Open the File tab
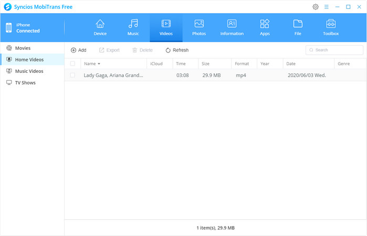The width and height of the screenshot is (367, 236). click(x=298, y=28)
